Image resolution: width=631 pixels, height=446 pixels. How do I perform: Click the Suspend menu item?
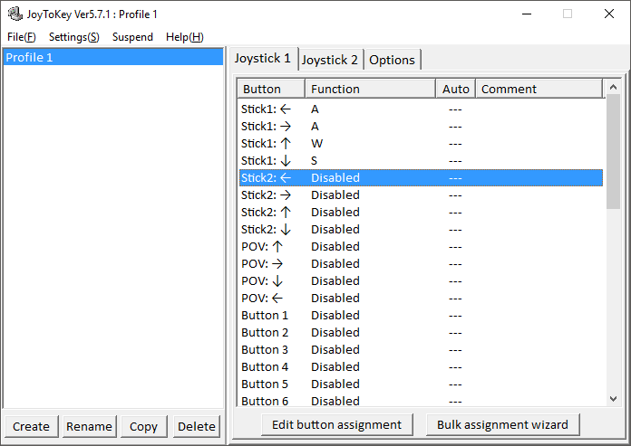(132, 37)
